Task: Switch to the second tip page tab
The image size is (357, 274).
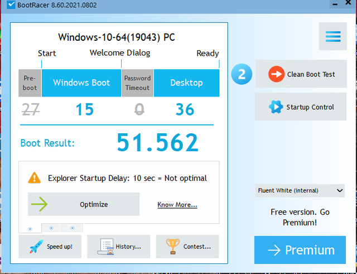Action: pos(51,228)
